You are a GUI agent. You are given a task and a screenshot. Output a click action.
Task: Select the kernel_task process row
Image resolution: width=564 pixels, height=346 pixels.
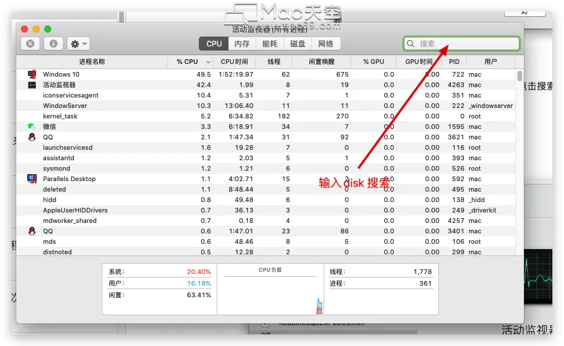pos(266,116)
